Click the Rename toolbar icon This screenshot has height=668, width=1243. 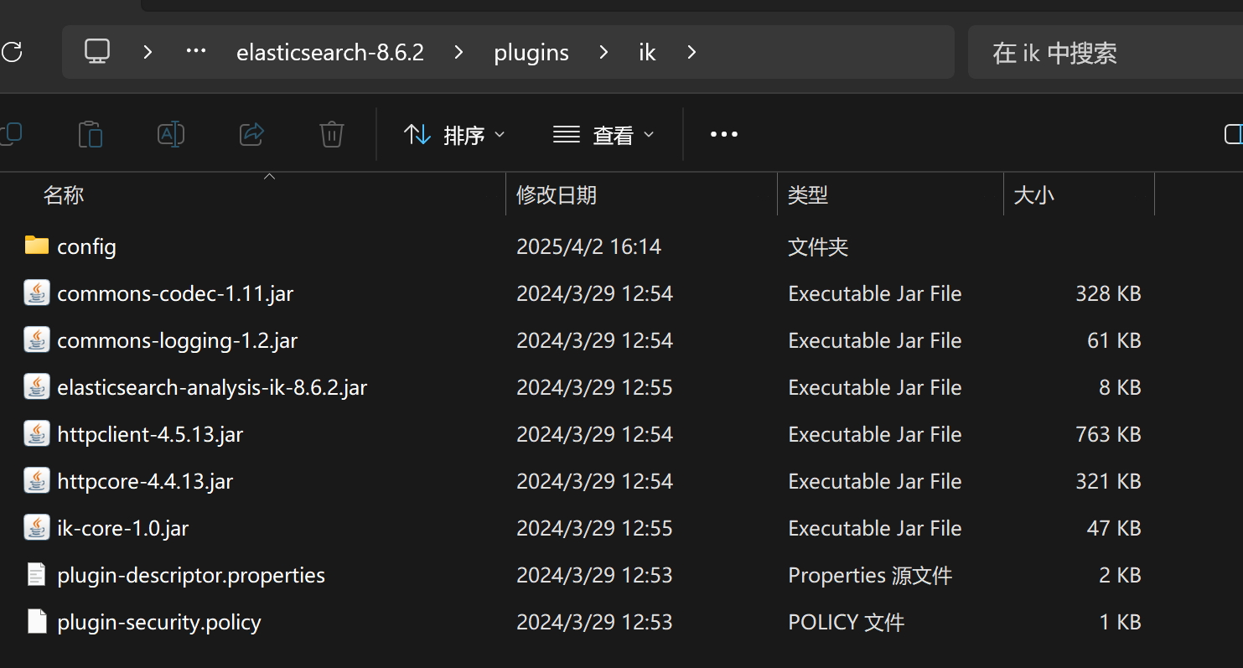171,134
